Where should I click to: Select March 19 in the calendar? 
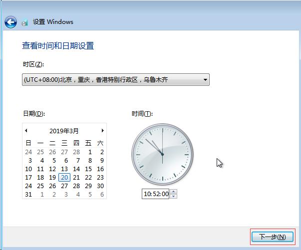pos(52,178)
